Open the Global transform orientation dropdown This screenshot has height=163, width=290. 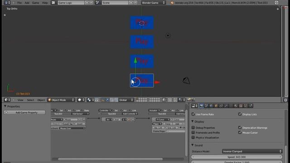126,100
